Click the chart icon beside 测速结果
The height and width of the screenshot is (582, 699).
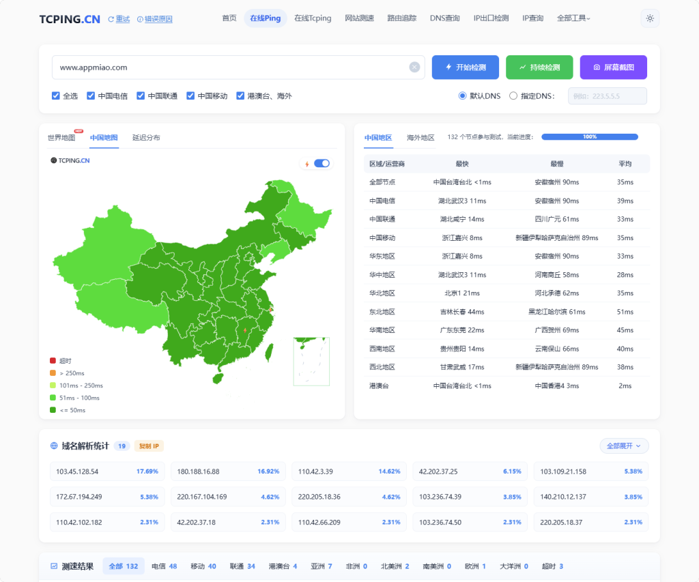(x=54, y=566)
